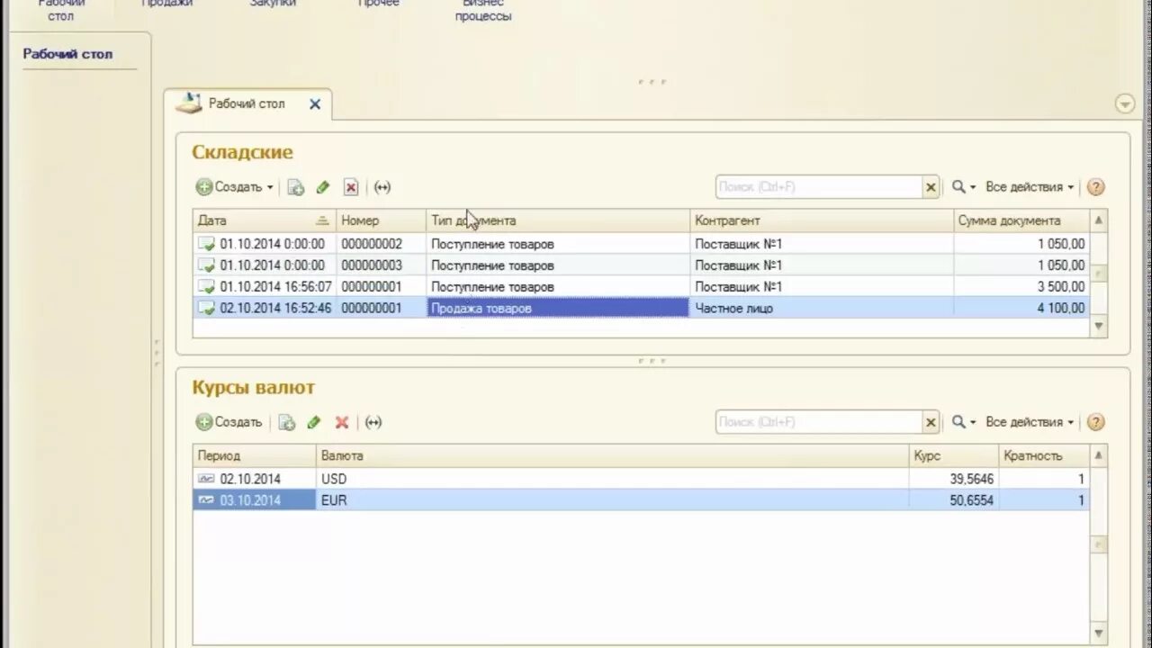1152x648 pixels.
Task: Open Бизнес процессы section
Action: click(483, 9)
